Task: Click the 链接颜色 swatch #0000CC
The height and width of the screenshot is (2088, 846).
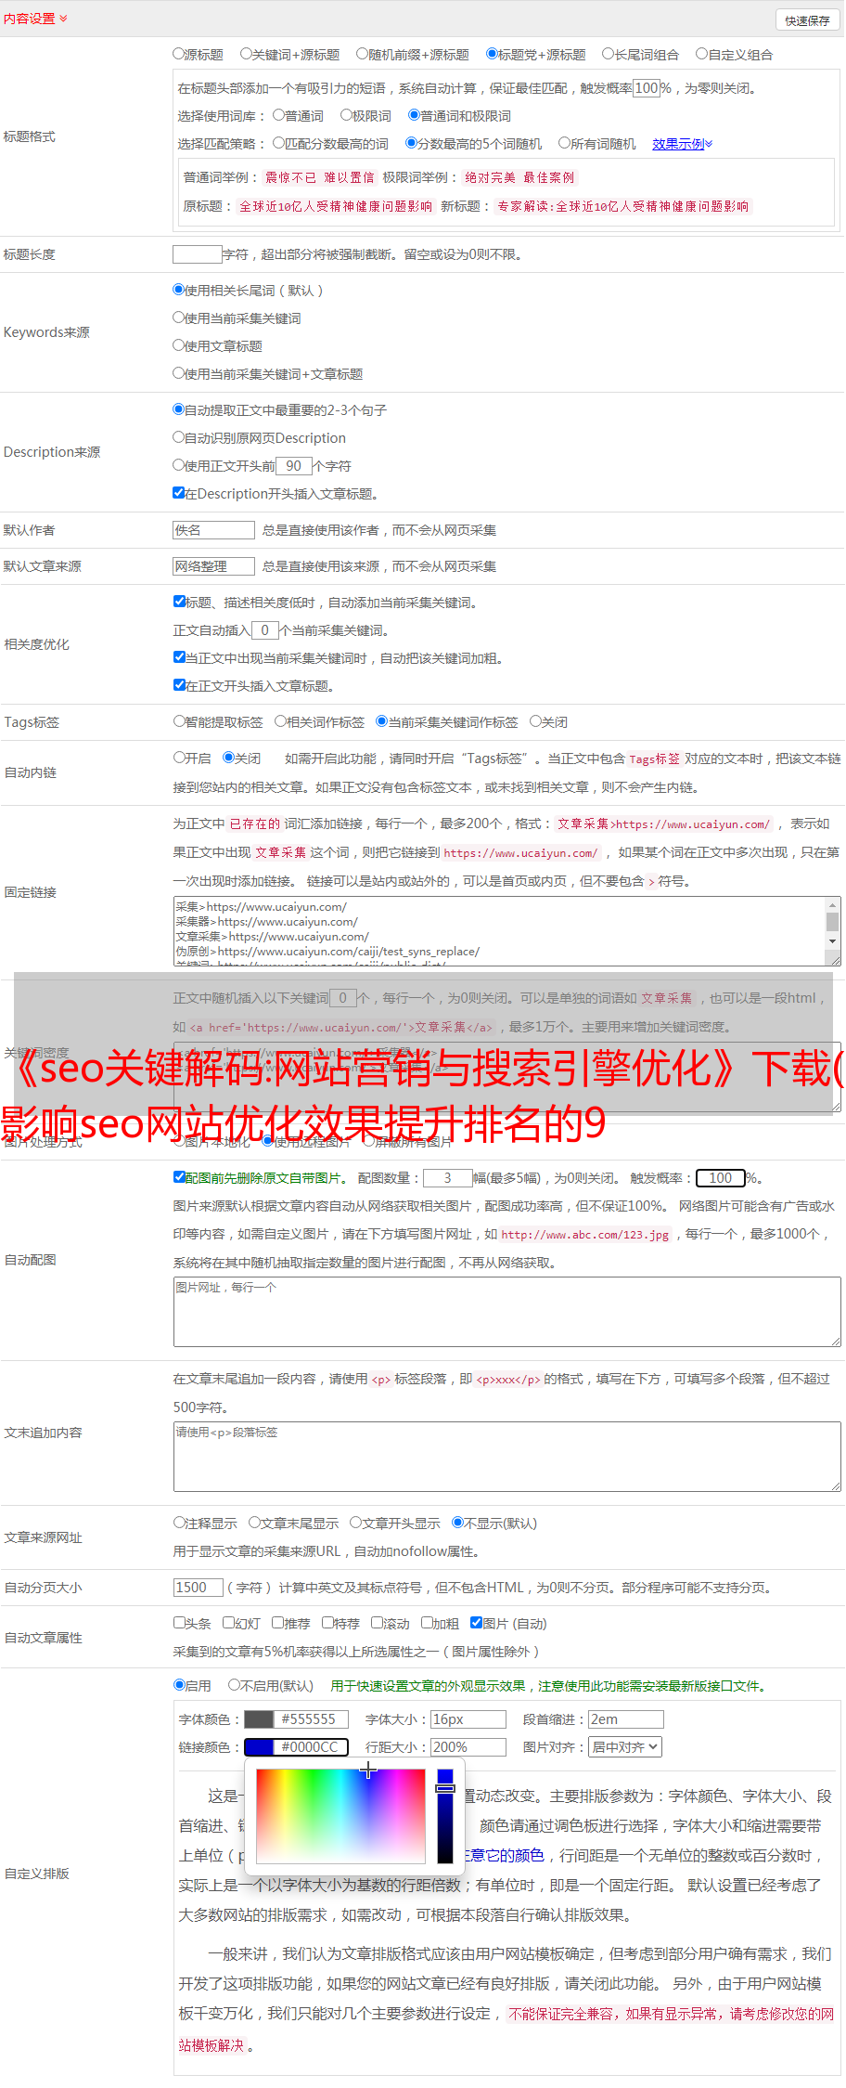Action: pos(259,1747)
